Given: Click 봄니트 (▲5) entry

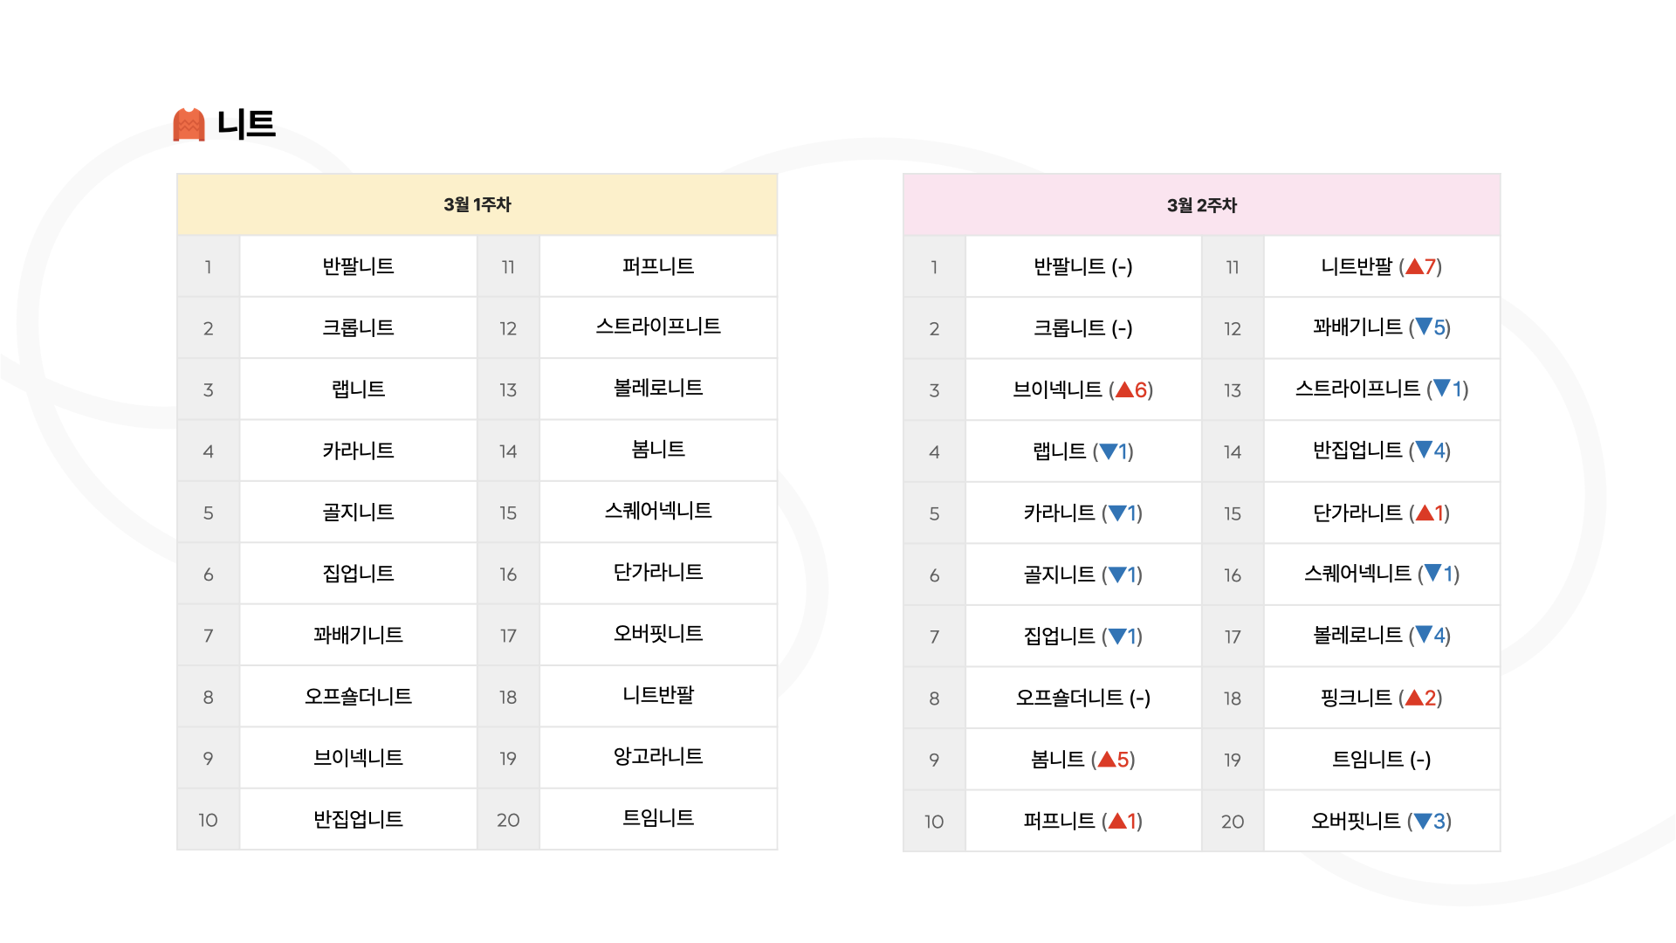Looking at the screenshot, I should (x=1083, y=760).
